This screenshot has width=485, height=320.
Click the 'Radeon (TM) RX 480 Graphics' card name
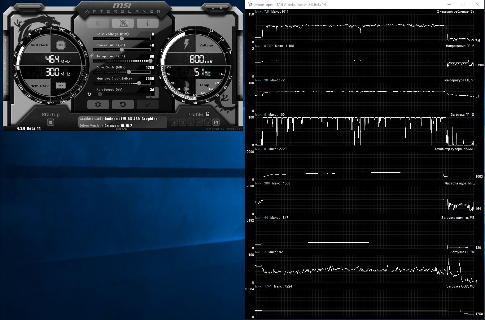tap(131, 119)
